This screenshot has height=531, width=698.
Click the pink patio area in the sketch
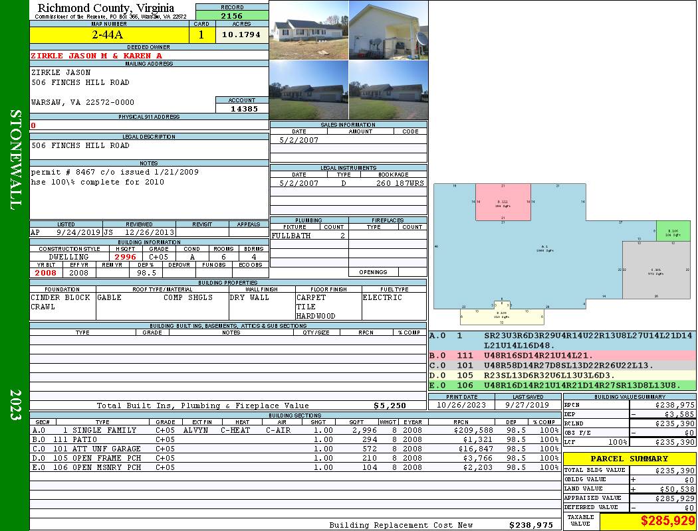tap(503, 202)
